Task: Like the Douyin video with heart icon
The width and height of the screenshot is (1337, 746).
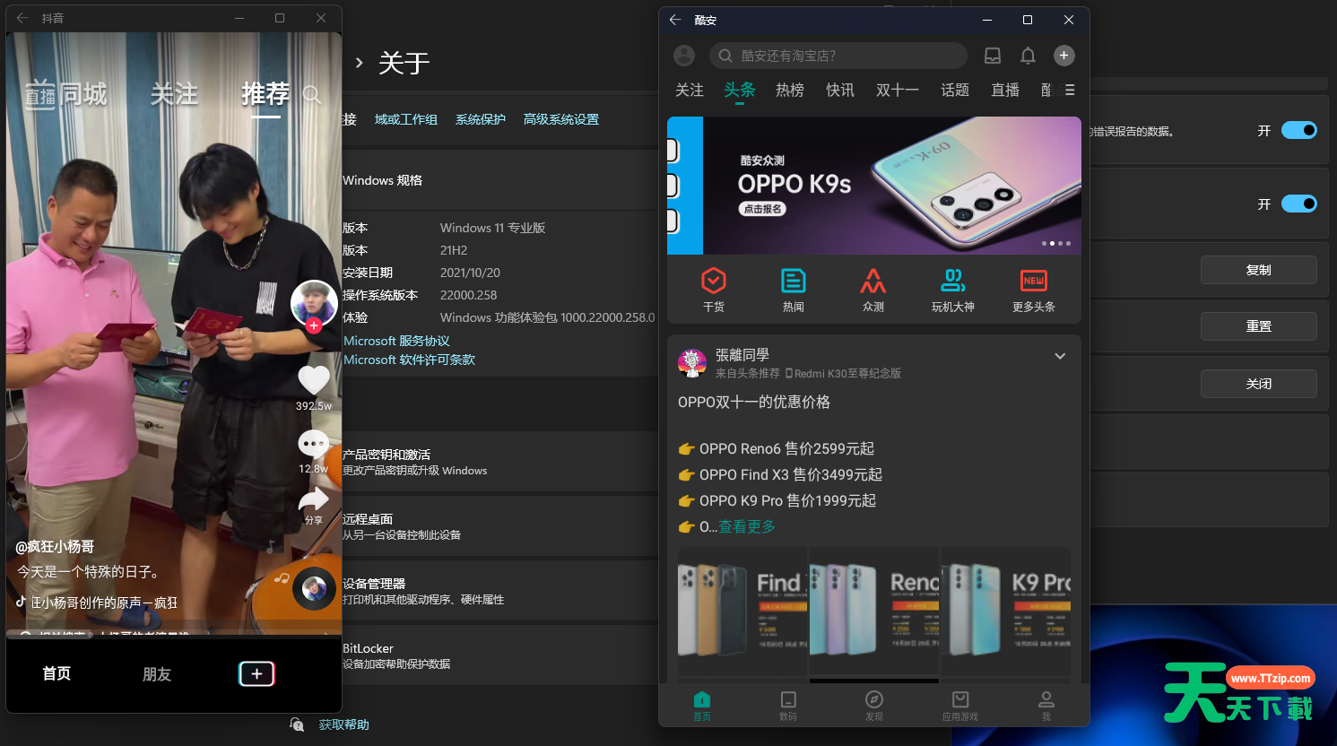Action: (314, 380)
